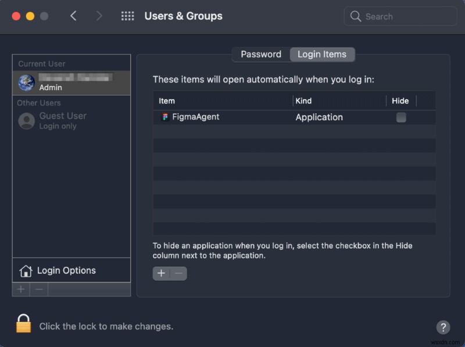This screenshot has height=347, width=465.
Task: Remove the login item with the minus button
Action: (x=178, y=273)
